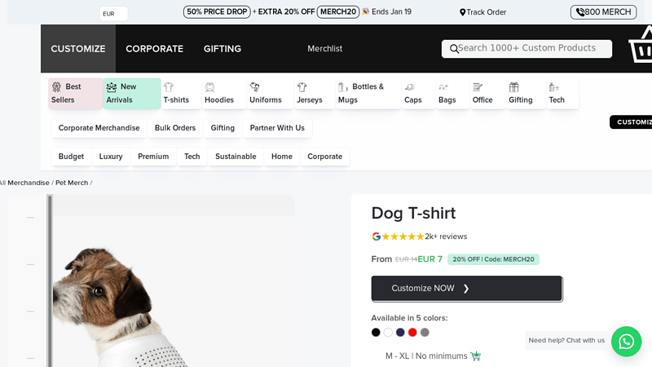The width and height of the screenshot is (652, 367).
Task: Click Pet Merch breadcrumb link
Action: pyautogui.click(x=72, y=183)
